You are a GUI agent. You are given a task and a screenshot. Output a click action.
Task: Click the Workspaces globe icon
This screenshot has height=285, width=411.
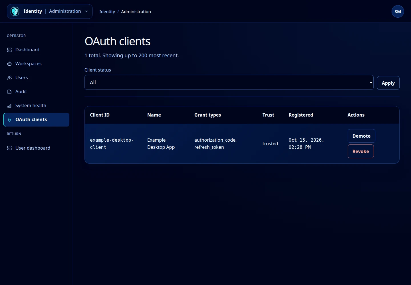coord(9,64)
